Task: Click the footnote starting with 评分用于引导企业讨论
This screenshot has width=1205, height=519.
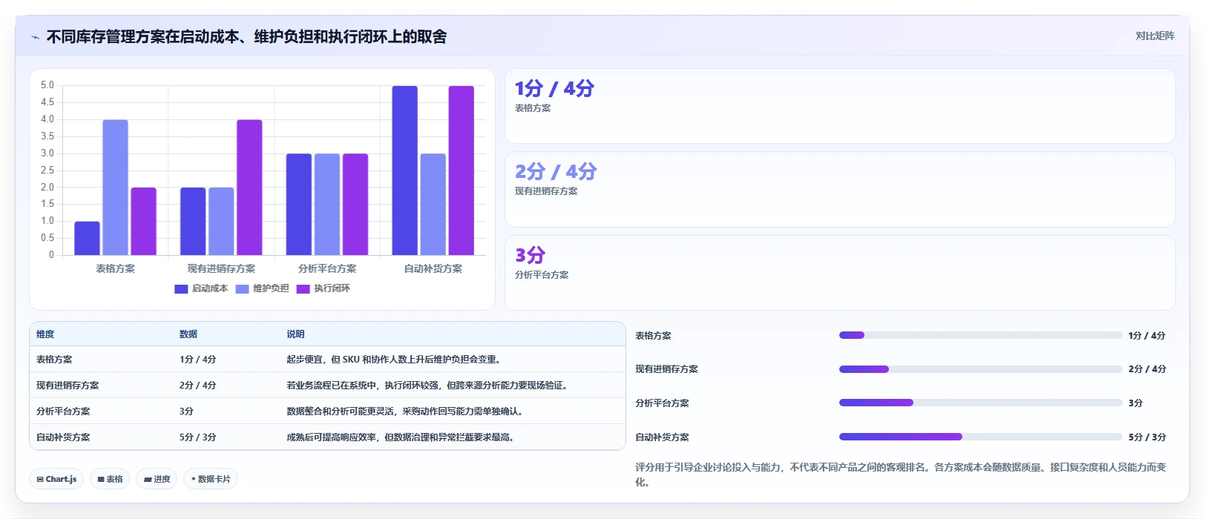Action: (x=901, y=475)
